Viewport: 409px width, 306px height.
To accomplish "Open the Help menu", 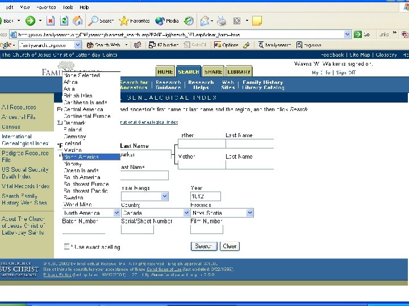I will coord(84,7).
